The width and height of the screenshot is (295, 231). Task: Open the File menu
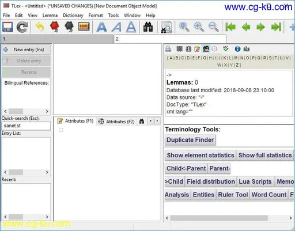click(x=6, y=16)
